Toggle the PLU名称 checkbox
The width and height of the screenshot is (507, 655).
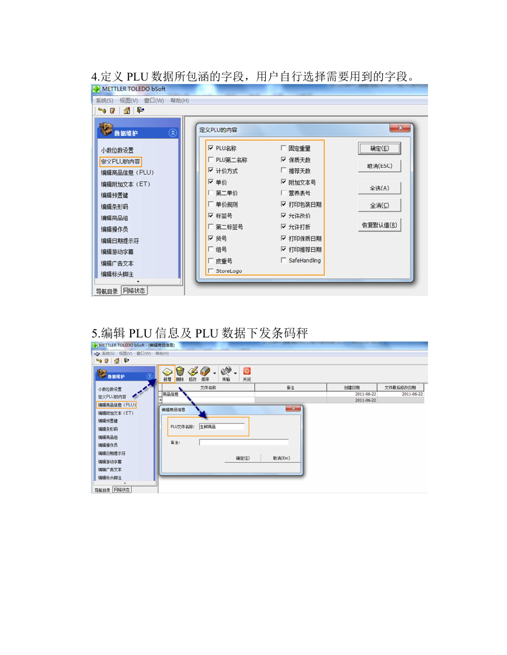[211, 148]
